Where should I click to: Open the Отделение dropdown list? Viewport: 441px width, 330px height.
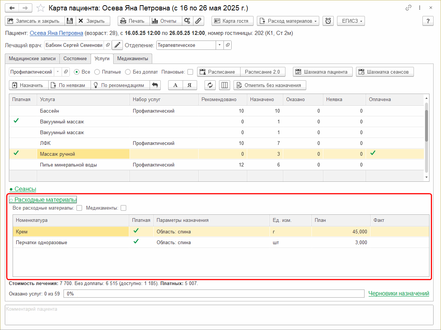click(219, 45)
